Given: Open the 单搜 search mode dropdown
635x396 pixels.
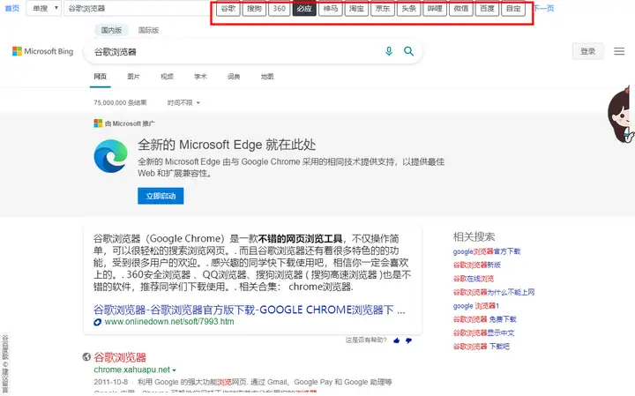Looking at the screenshot, I should pyautogui.click(x=44, y=8).
